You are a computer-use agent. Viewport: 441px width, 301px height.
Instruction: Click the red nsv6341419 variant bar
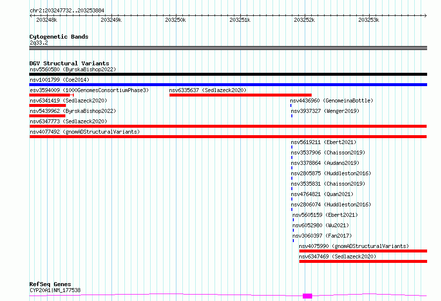click(x=48, y=105)
